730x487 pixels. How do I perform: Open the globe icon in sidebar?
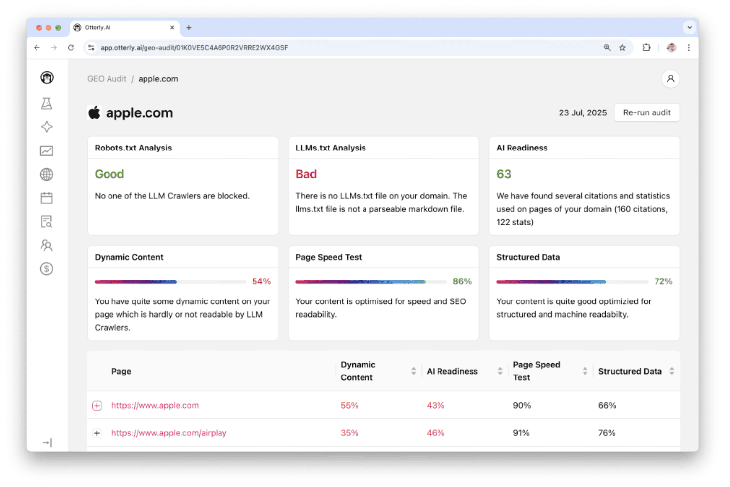click(x=47, y=174)
